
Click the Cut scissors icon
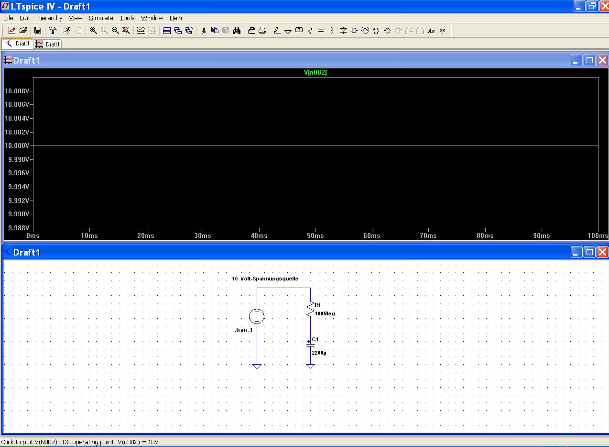click(x=204, y=31)
